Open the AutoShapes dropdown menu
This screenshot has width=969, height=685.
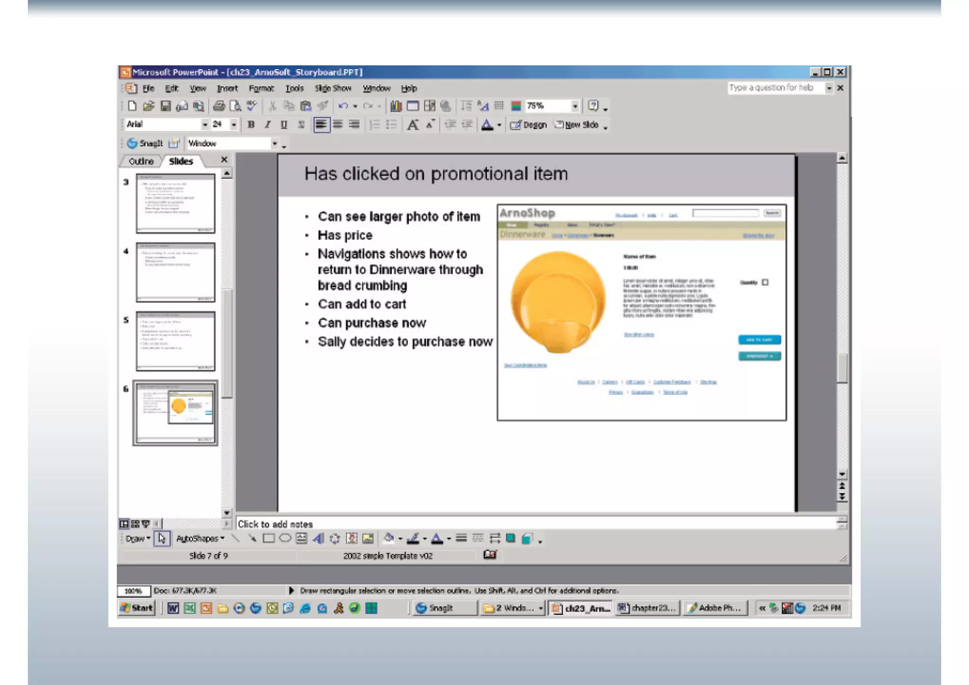pyautogui.click(x=200, y=538)
